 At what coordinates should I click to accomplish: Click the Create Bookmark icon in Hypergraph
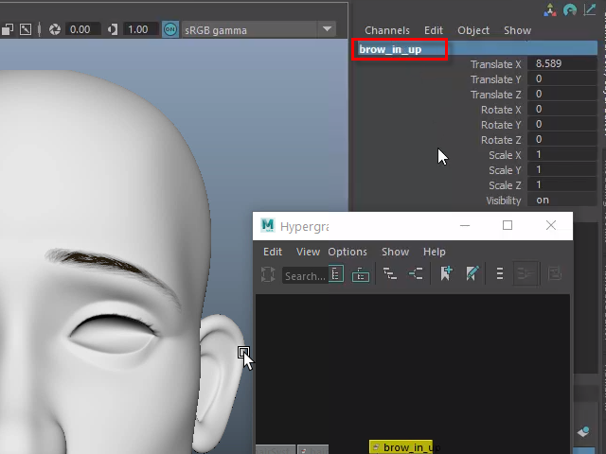tap(446, 273)
